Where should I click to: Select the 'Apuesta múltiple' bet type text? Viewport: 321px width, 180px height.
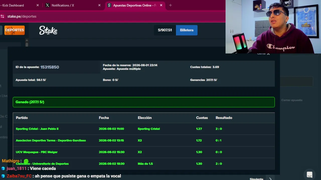pos(129,69)
